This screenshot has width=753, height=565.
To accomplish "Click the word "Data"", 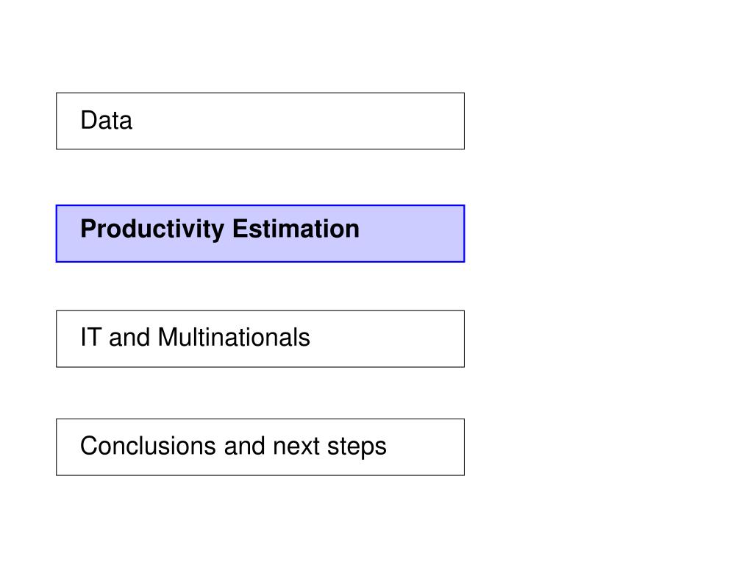I will coord(106,120).
